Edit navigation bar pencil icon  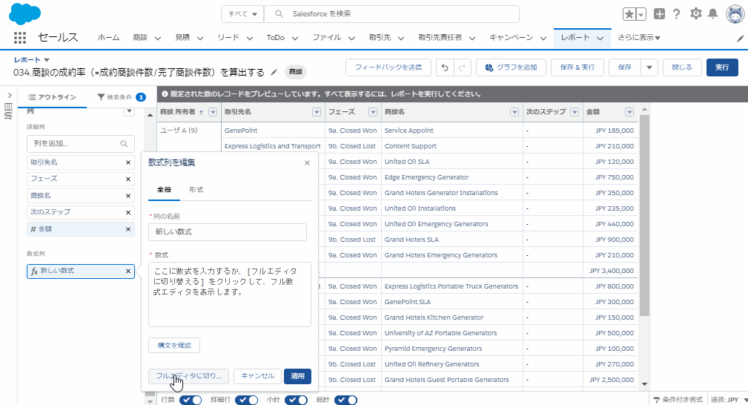740,39
